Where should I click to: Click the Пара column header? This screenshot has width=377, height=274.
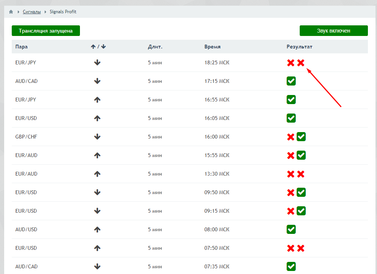tap(21, 47)
